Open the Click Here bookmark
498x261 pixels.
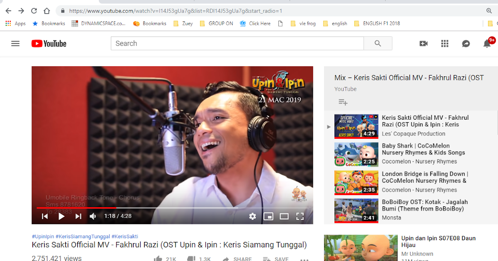pyautogui.click(x=255, y=24)
